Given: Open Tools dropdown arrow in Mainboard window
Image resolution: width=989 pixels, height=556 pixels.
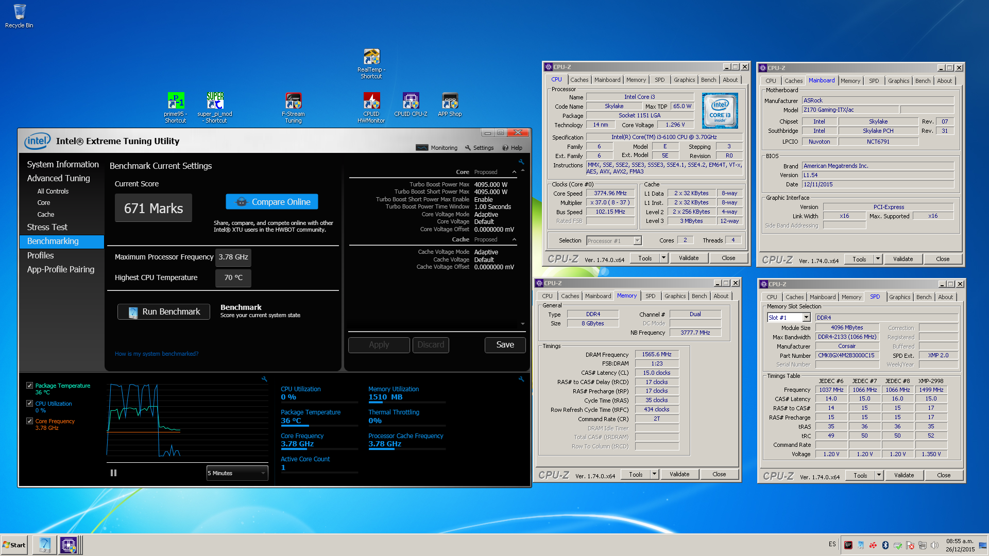Looking at the screenshot, I should (x=878, y=259).
